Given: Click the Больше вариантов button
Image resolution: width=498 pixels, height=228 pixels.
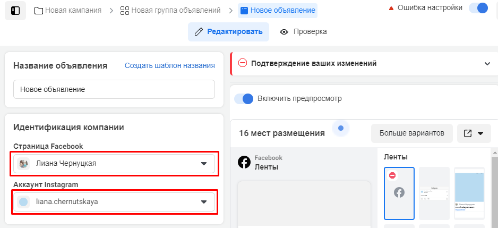Looking at the screenshot, I should (x=412, y=133).
